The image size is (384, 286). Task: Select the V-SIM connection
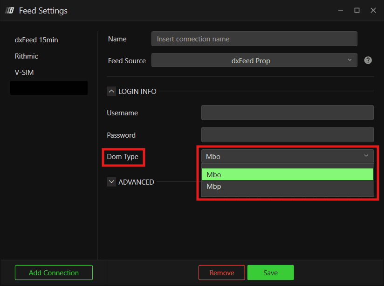click(x=24, y=73)
